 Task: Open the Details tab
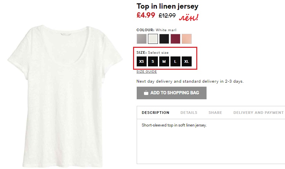click(189, 113)
